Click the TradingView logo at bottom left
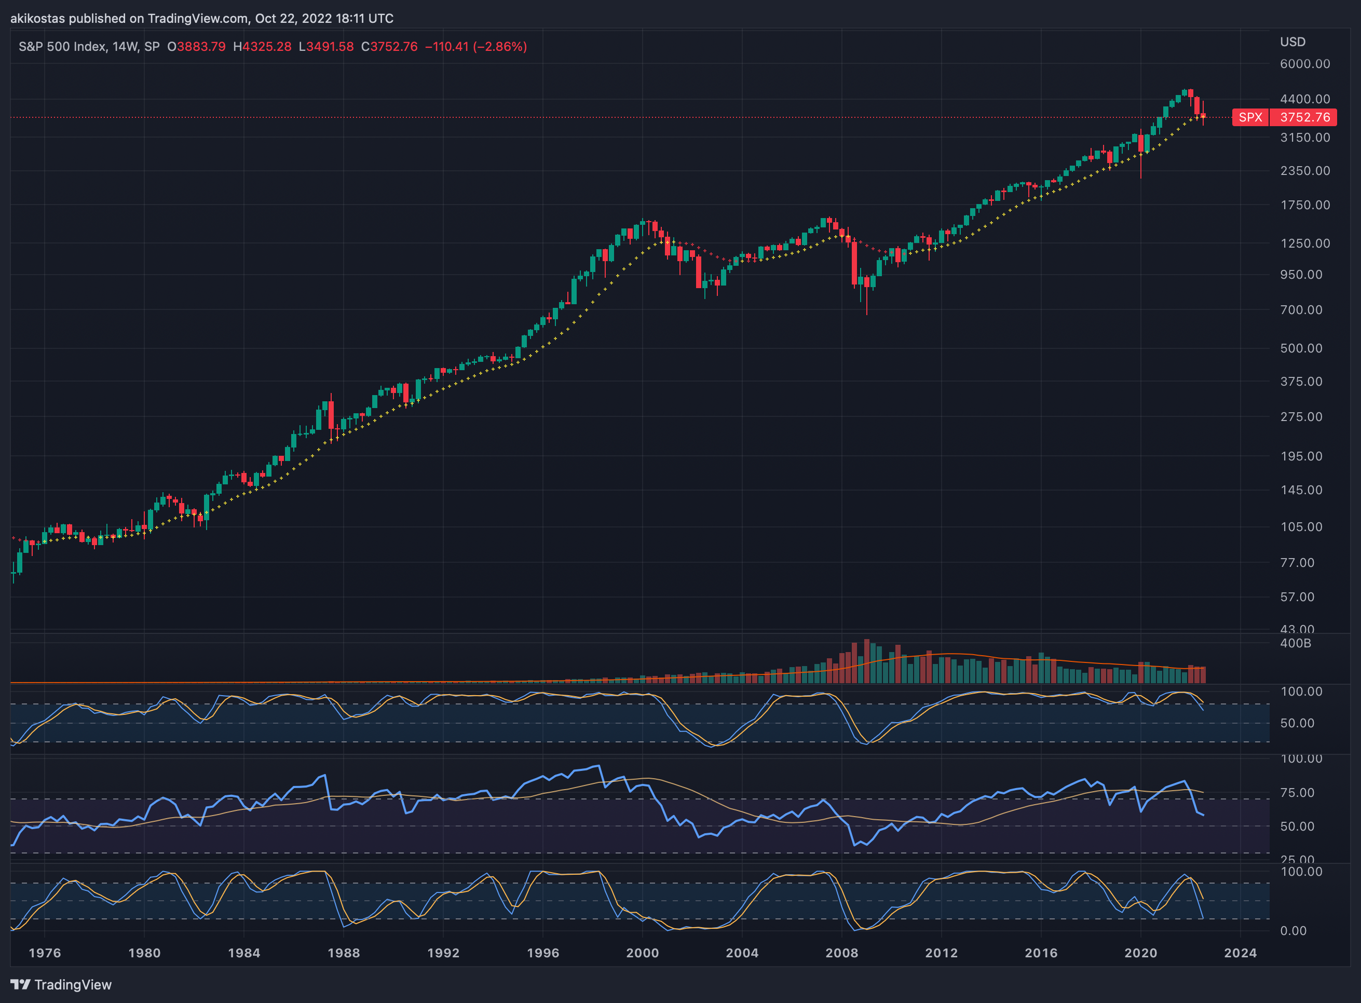 click(61, 984)
